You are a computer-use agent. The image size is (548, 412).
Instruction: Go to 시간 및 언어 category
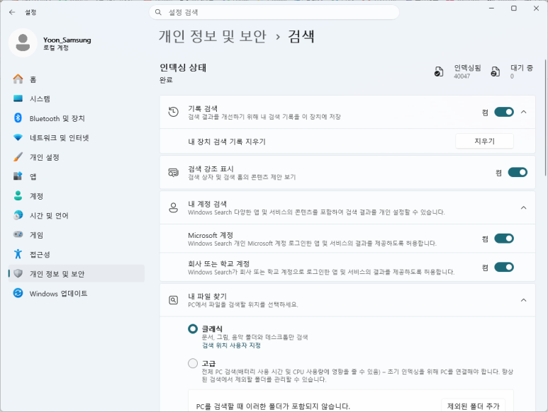pos(77,215)
